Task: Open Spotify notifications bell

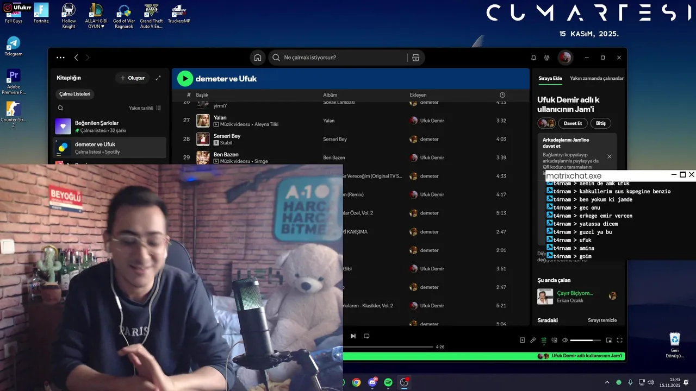Action: click(x=533, y=58)
